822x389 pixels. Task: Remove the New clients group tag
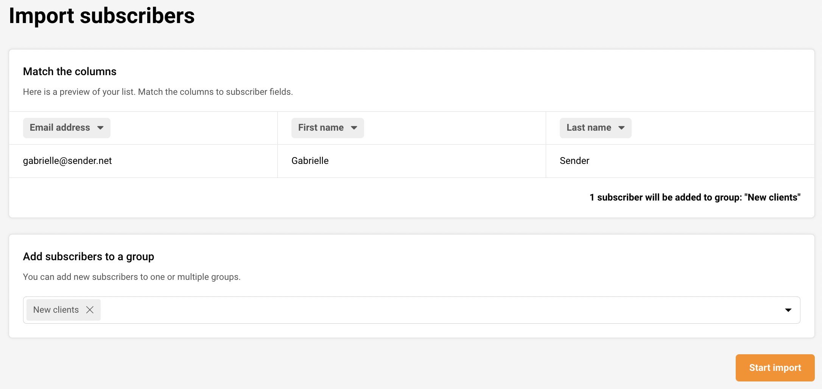(x=90, y=310)
